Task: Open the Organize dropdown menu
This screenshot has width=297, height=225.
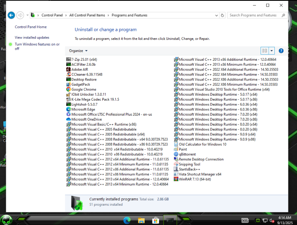Action: click(78, 51)
